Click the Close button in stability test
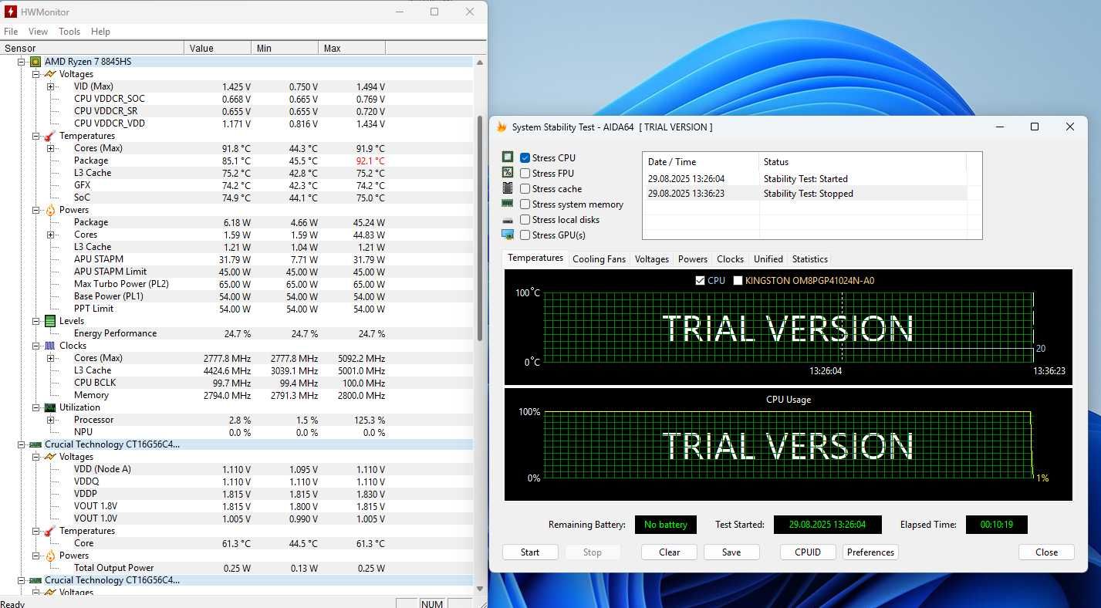 click(1046, 552)
